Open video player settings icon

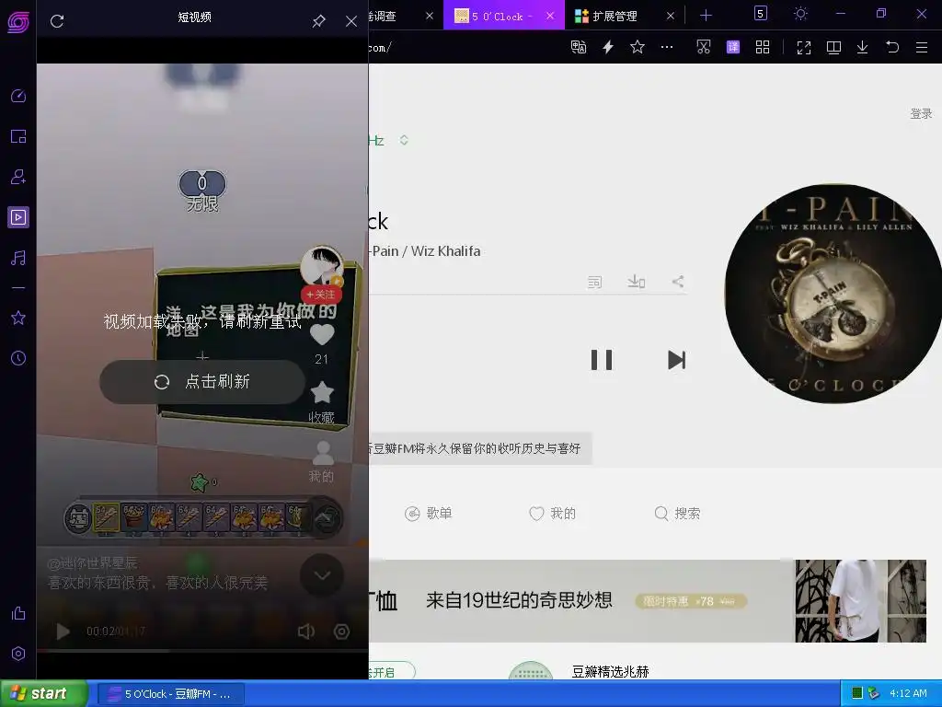342,632
